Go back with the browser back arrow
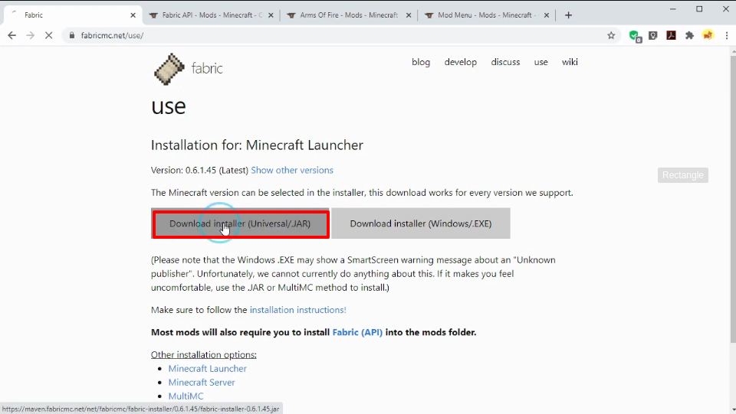Screen dimensions: 736x414 11,35
